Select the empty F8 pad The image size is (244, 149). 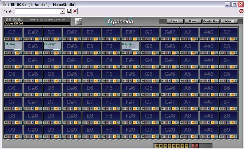tap(111, 116)
